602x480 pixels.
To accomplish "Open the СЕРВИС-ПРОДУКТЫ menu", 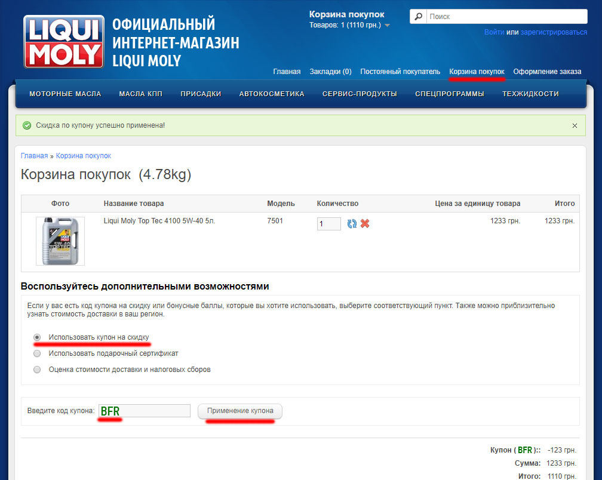I will pyautogui.click(x=360, y=94).
